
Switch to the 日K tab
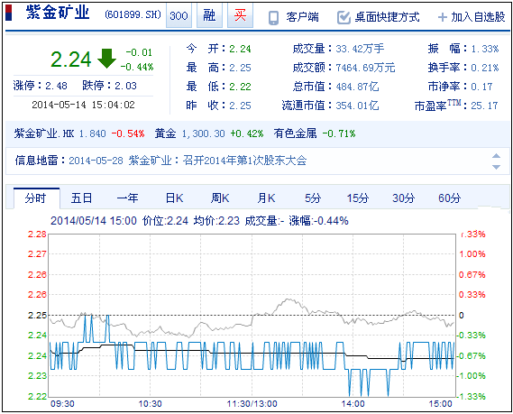pos(174,198)
